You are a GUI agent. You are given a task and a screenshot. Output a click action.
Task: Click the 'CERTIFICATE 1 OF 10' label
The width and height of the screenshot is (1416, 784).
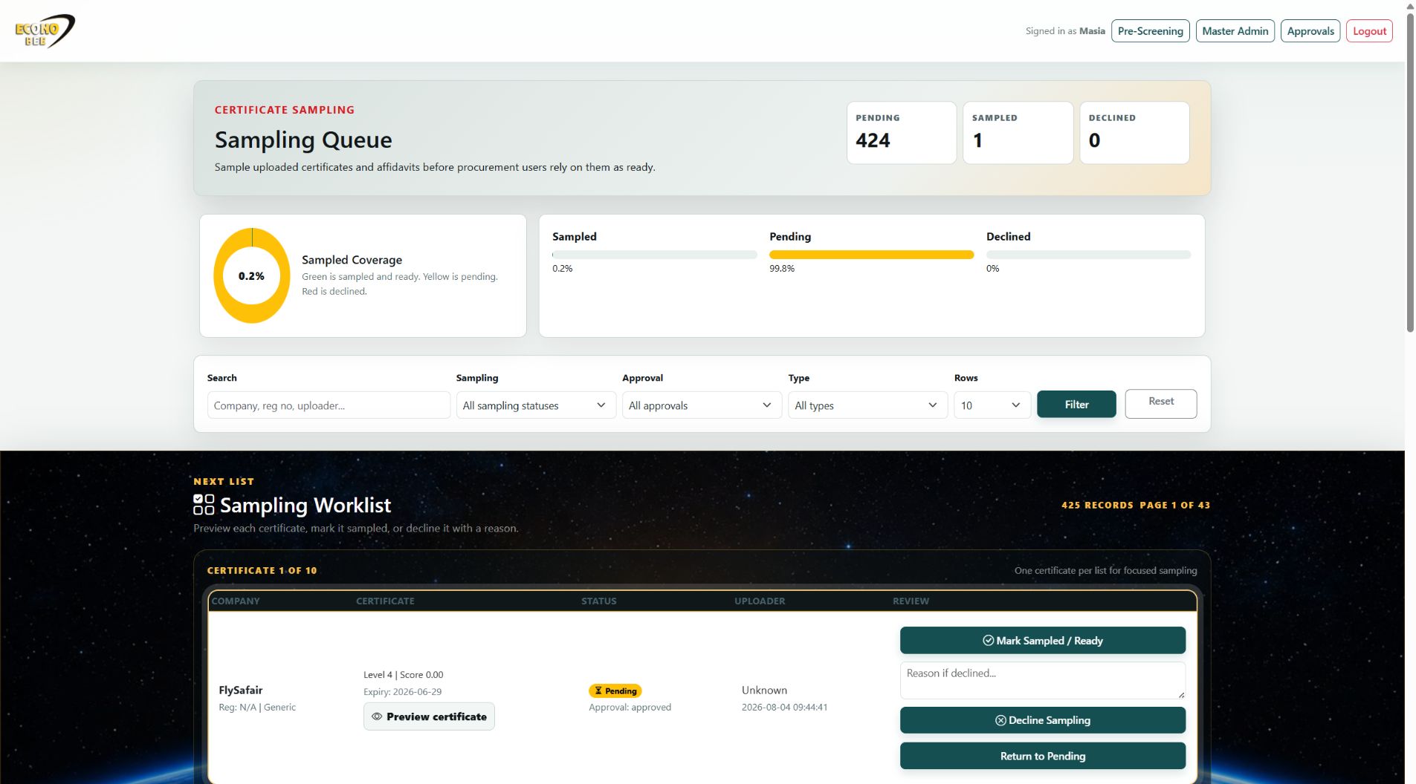coord(262,571)
